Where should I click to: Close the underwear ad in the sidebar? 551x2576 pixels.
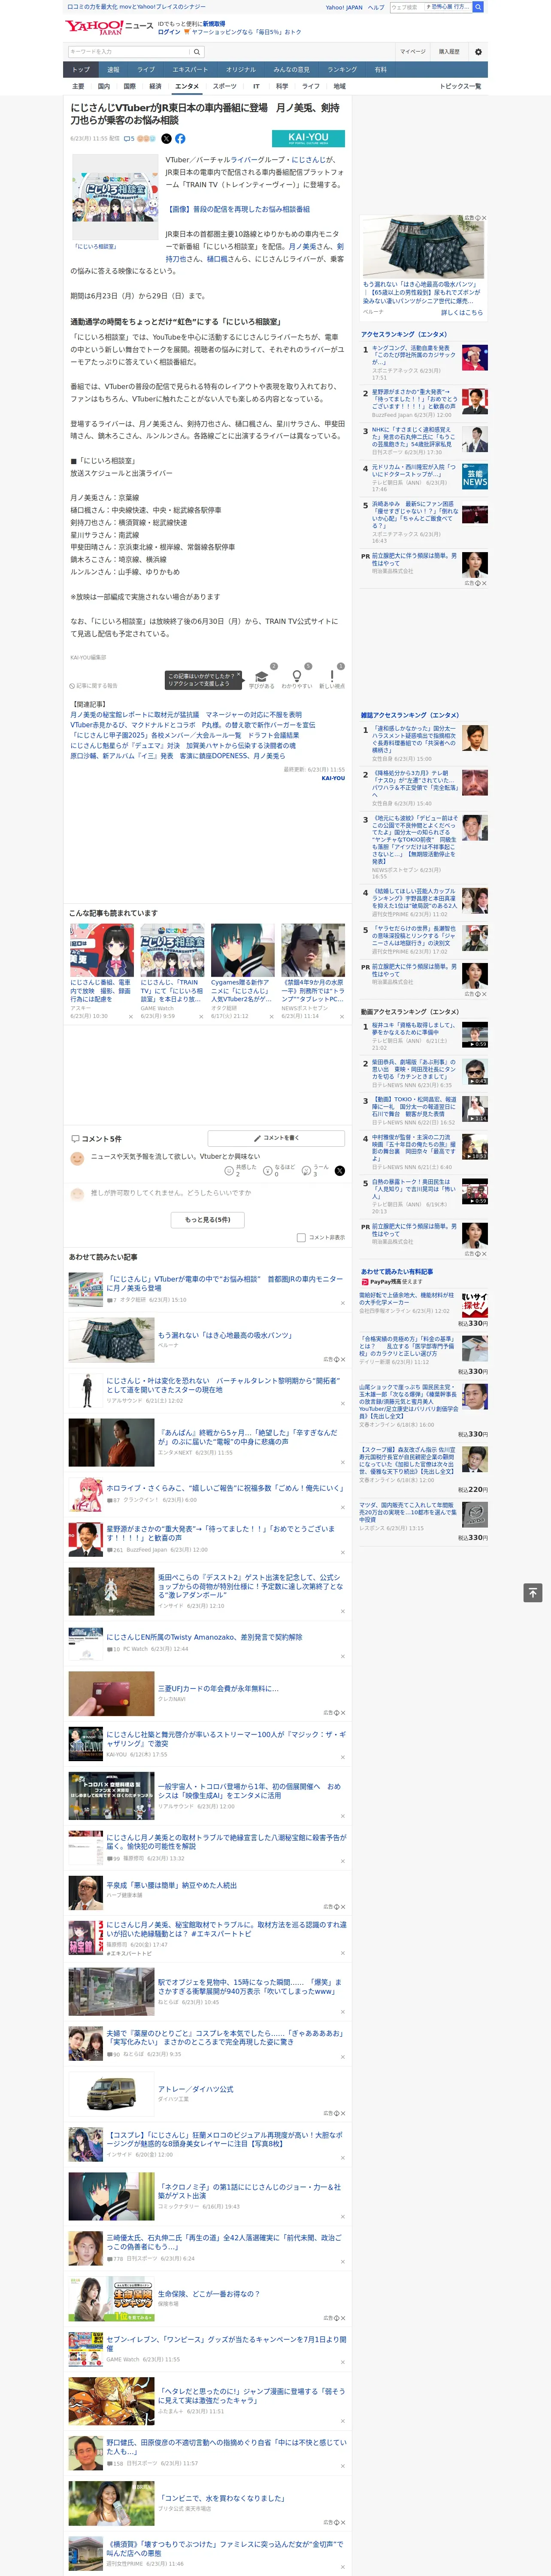[x=484, y=218]
